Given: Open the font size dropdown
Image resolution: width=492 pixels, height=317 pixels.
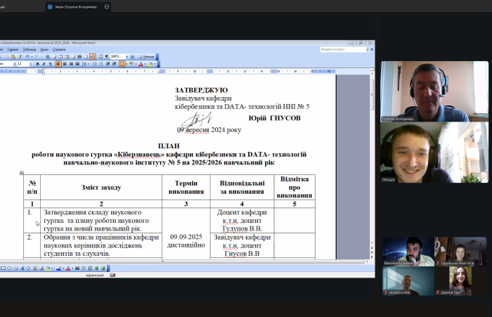Looking at the screenshot, I should click(30, 64).
